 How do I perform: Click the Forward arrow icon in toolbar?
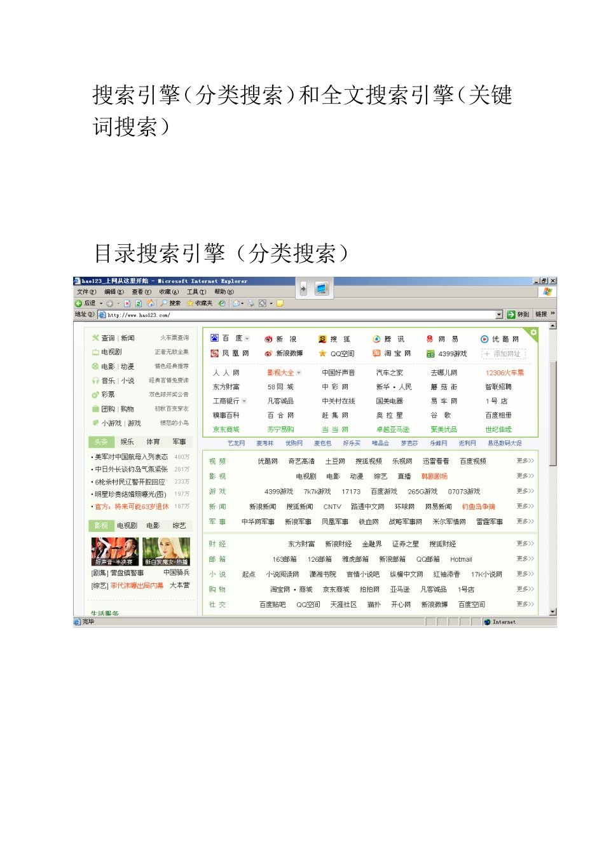pyautogui.click(x=109, y=303)
